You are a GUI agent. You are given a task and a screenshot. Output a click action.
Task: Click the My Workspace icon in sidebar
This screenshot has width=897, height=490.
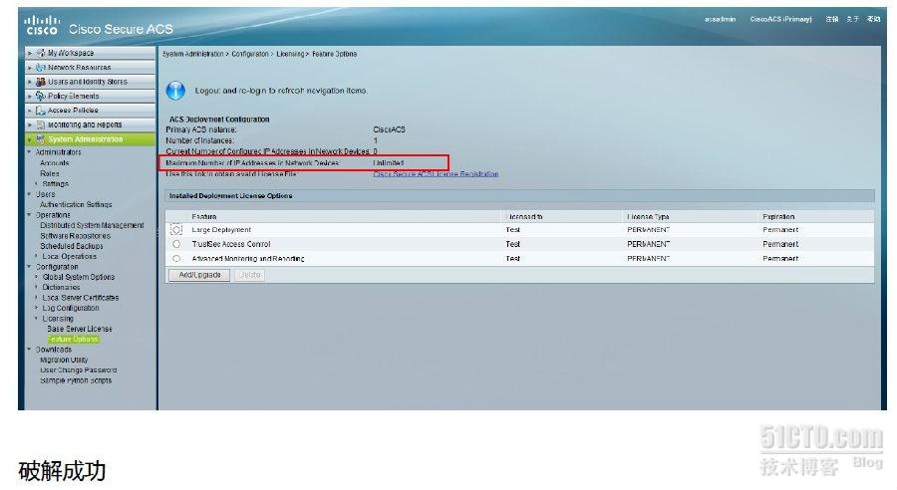(41, 53)
